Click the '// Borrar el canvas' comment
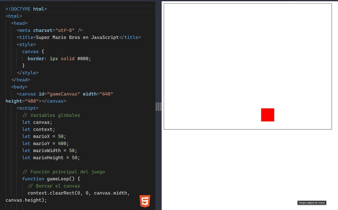The width and height of the screenshot is (338, 210). coord(54,186)
